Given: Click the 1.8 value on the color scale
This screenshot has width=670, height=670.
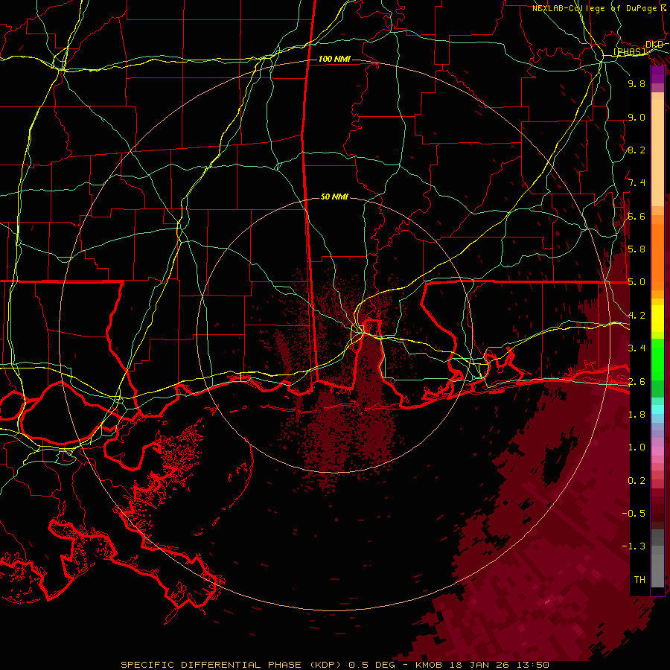Looking at the screenshot, I should [x=636, y=415].
